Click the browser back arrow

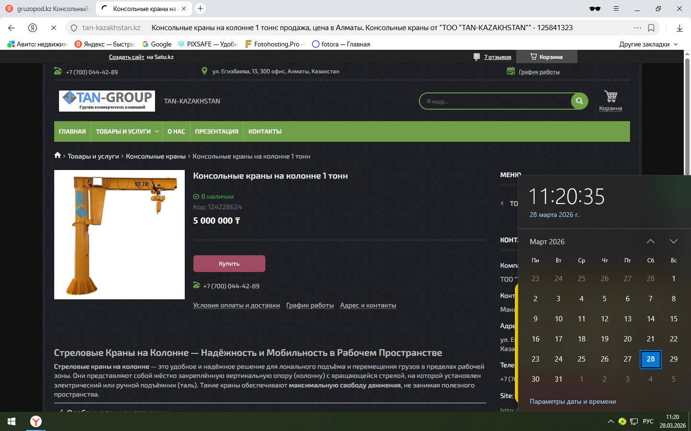coord(12,28)
